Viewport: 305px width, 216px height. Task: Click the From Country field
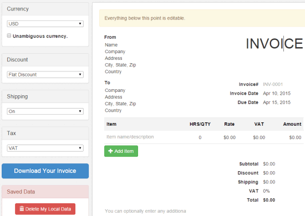tap(113, 71)
